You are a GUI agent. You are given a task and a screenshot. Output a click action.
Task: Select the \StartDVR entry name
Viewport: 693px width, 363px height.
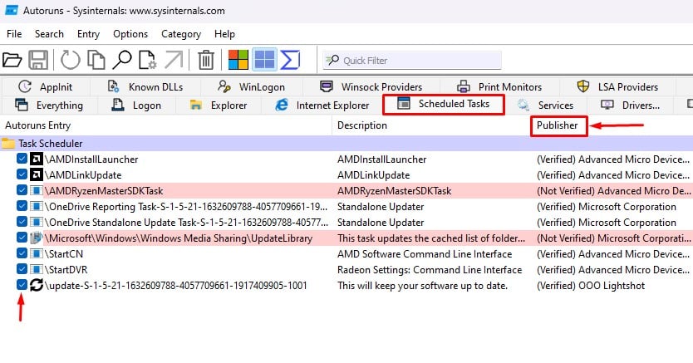point(66,269)
